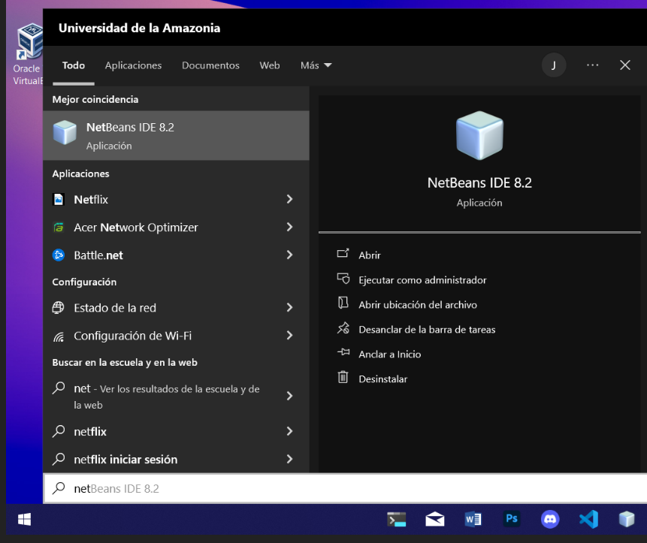Screen dimensions: 647x543
Task: Expand the Más filter dropdown
Action: point(316,65)
